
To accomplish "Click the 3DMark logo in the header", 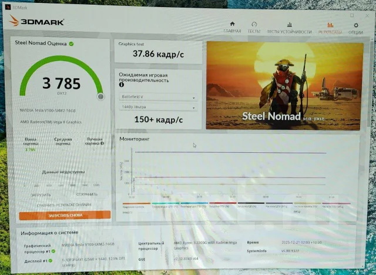I will (x=36, y=21).
